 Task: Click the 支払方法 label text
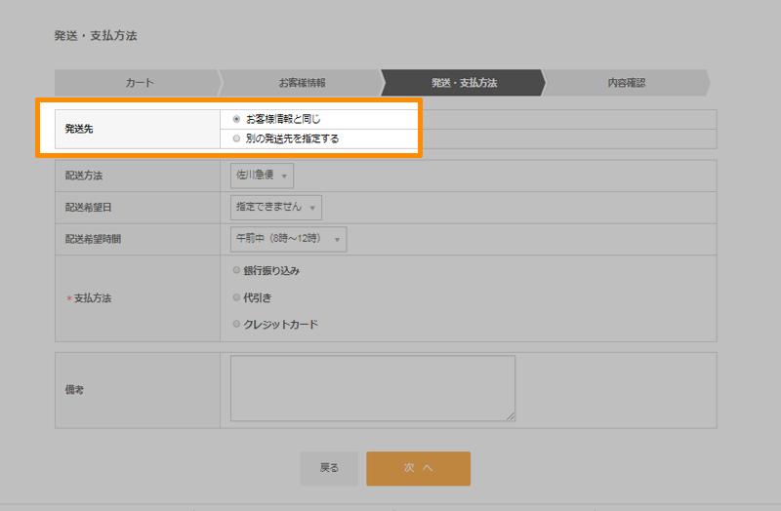pyautogui.click(x=93, y=298)
